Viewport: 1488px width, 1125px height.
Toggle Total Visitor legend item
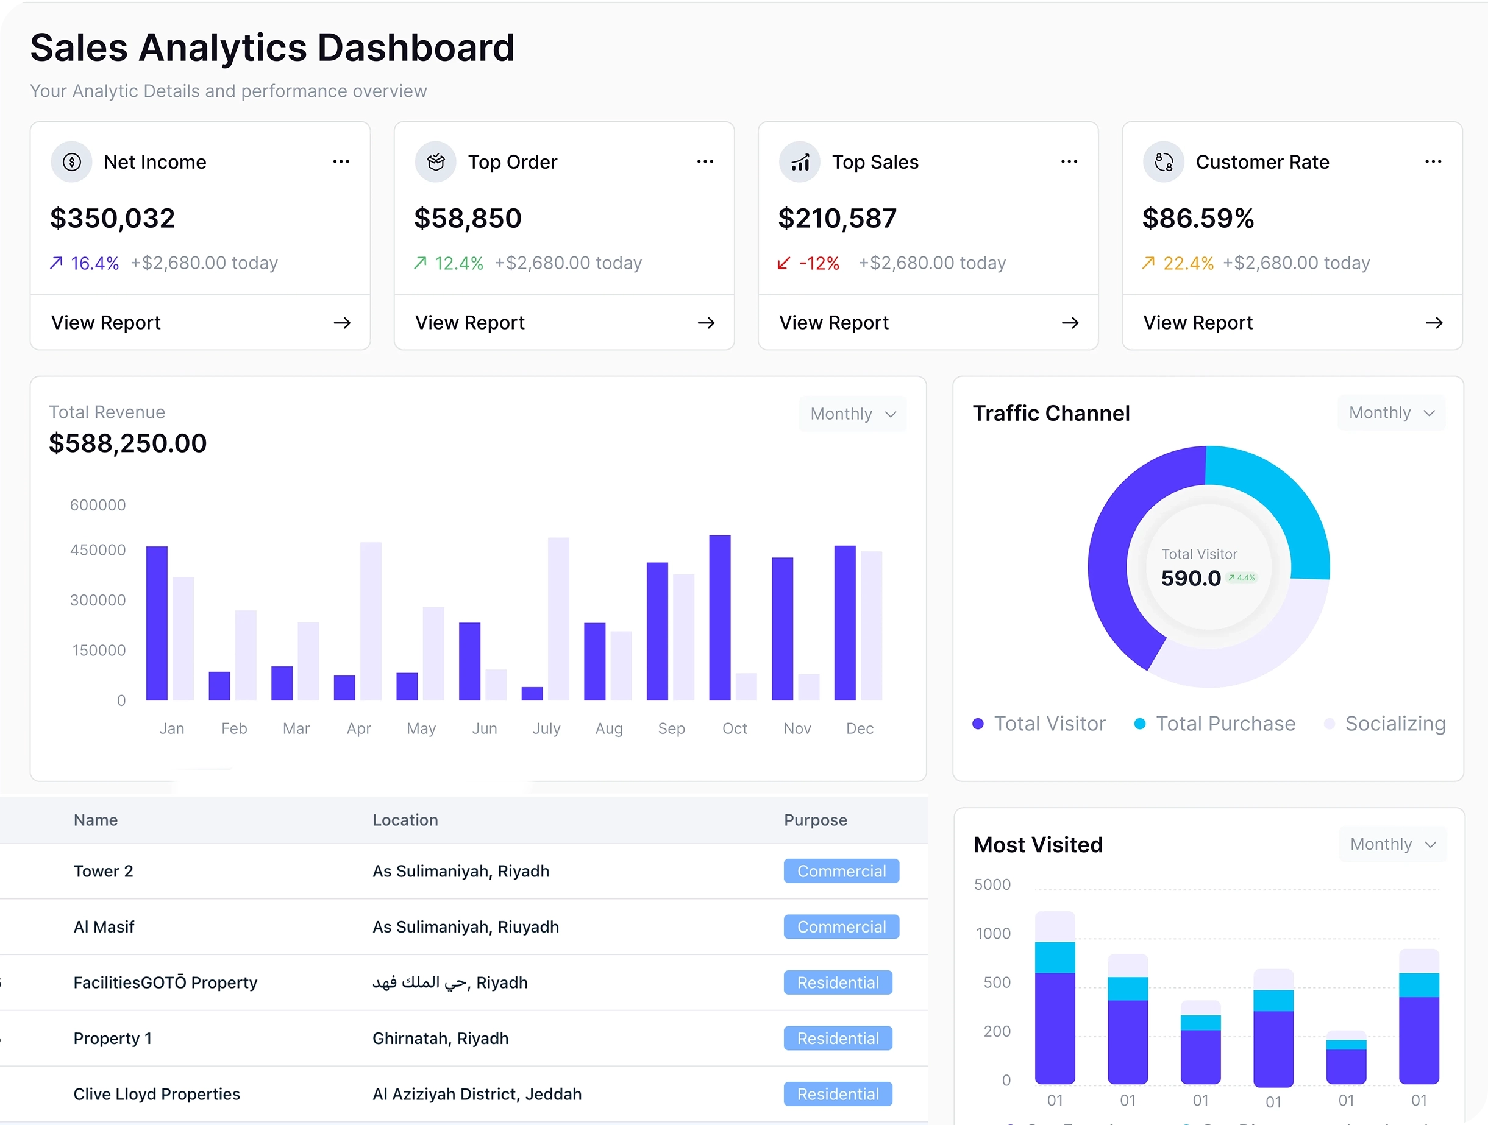coord(1039,724)
